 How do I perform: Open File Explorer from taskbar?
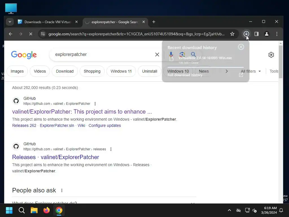tap(34, 210)
